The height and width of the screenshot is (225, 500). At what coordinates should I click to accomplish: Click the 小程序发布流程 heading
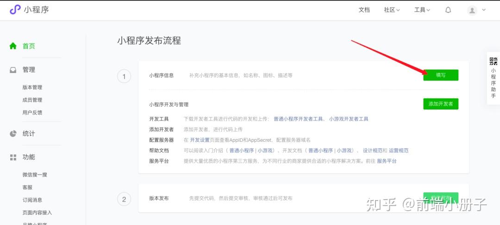(149, 41)
